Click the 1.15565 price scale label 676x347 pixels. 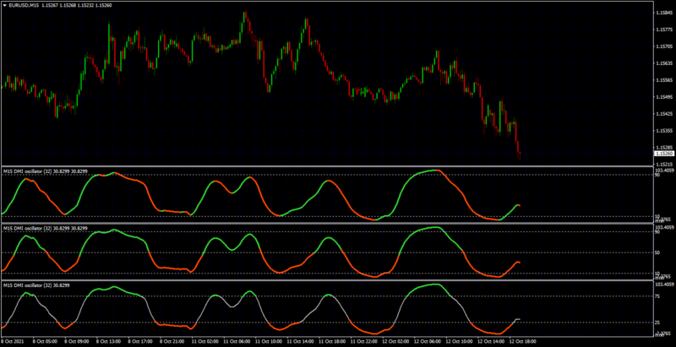point(662,80)
